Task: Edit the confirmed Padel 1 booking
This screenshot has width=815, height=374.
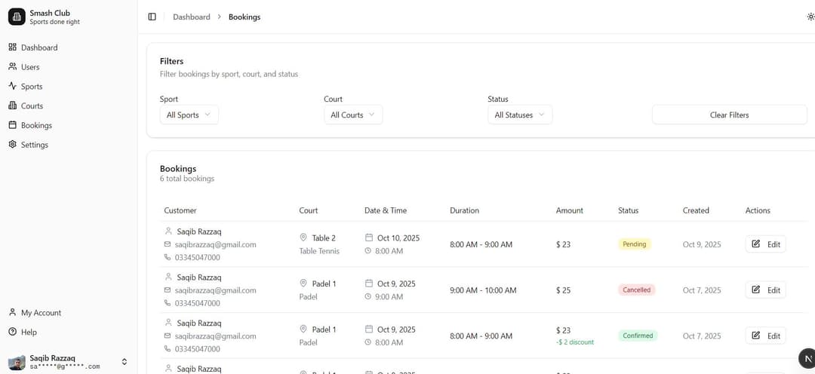Action: click(x=766, y=336)
